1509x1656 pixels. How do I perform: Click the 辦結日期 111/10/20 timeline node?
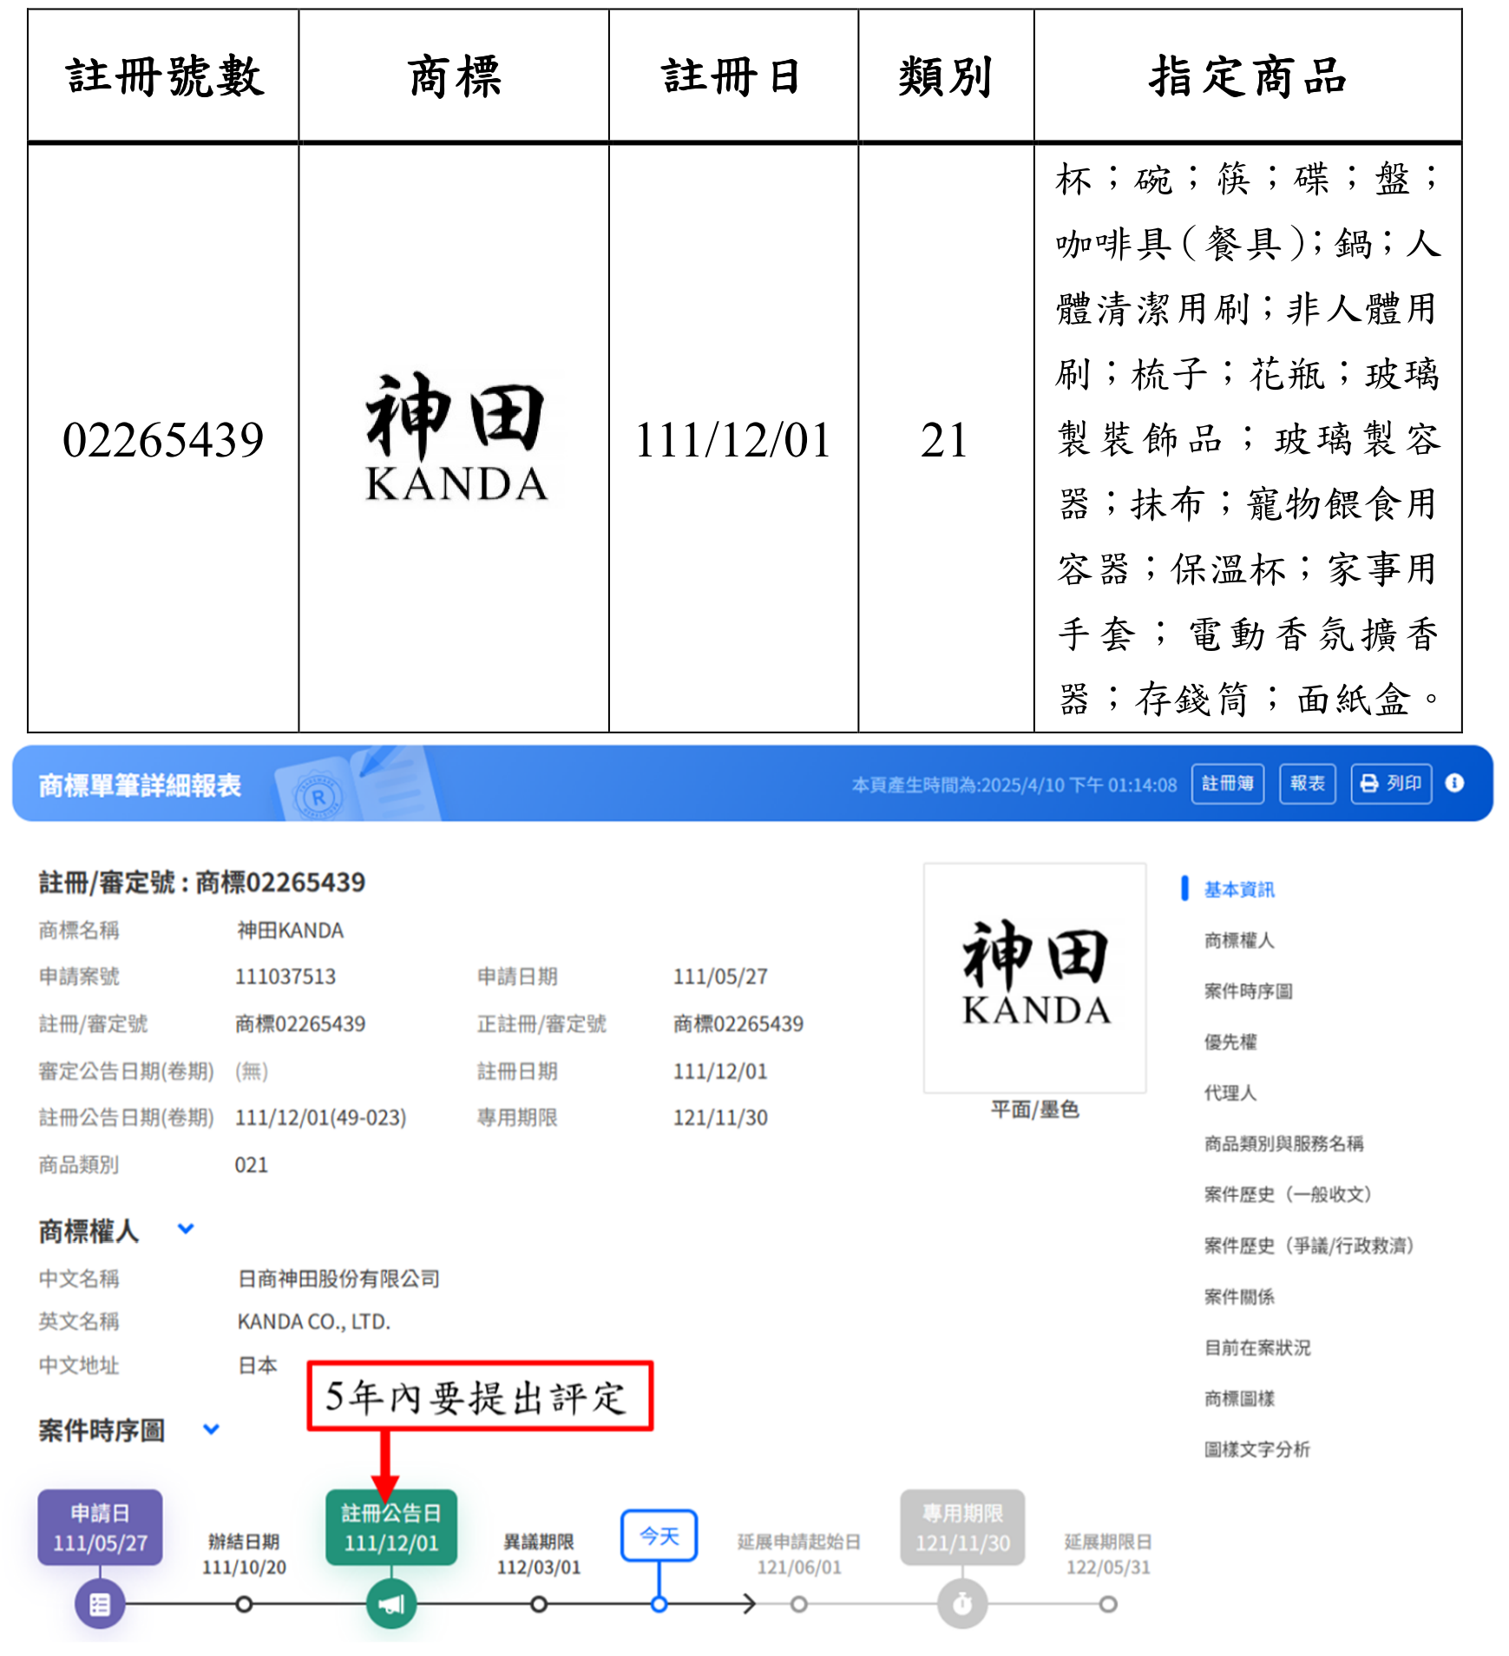pos(244,1604)
